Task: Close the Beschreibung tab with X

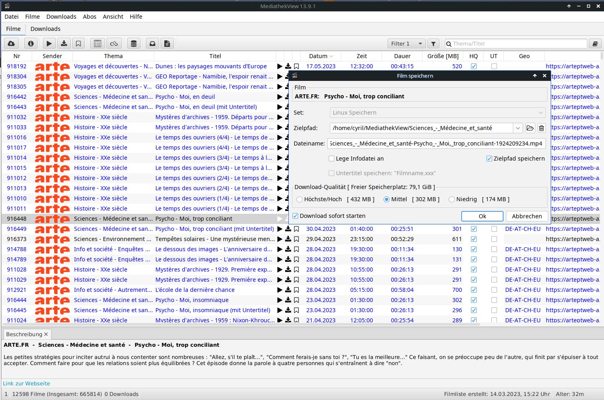Action: pos(46,334)
